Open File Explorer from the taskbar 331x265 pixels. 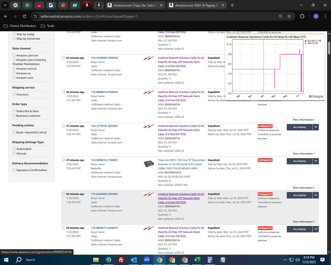tap(96, 260)
